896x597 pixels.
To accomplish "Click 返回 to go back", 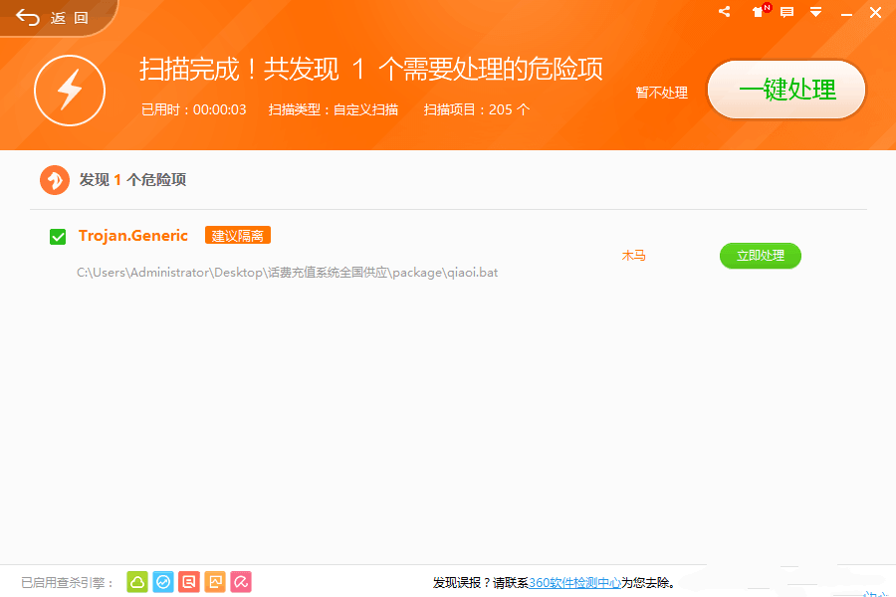I will coord(50,16).
